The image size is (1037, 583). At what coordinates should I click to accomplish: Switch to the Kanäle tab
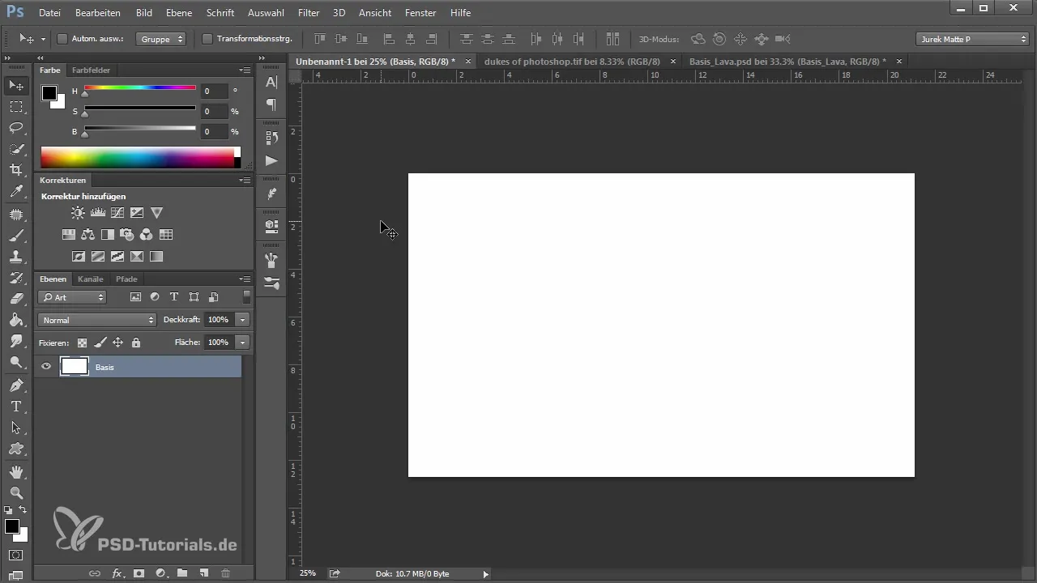point(91,279)
